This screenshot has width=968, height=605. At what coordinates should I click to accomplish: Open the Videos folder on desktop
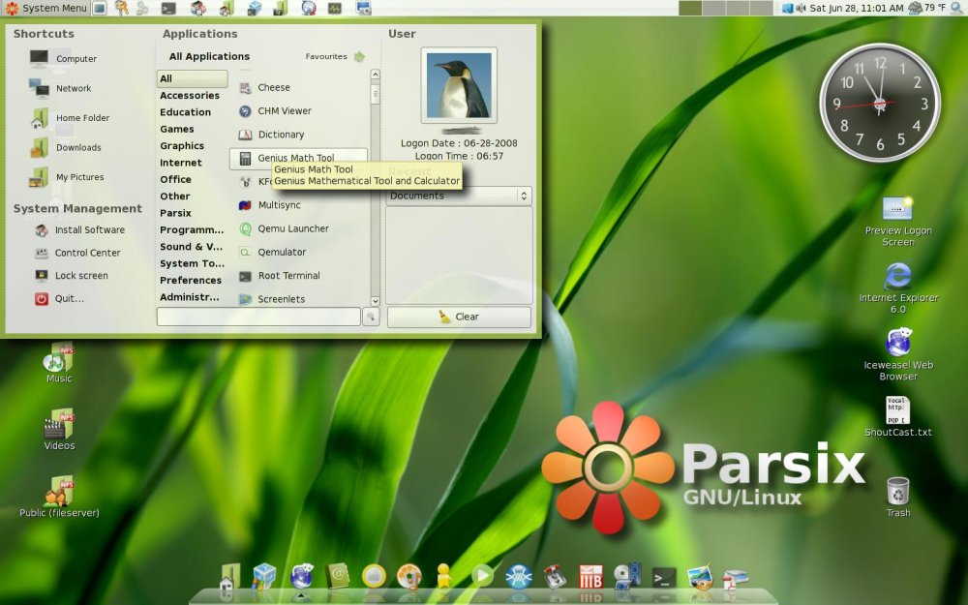(x=59, y=430)
